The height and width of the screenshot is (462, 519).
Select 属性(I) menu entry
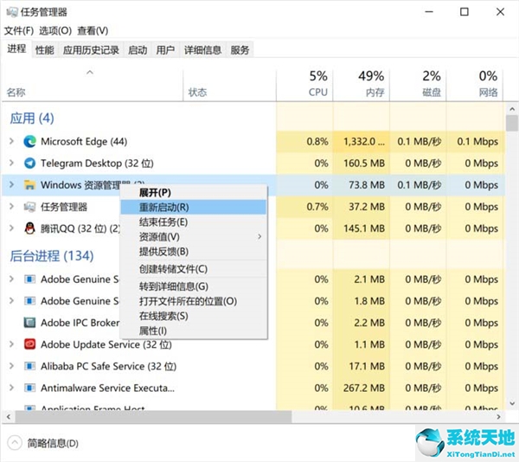tap(194, 330)
